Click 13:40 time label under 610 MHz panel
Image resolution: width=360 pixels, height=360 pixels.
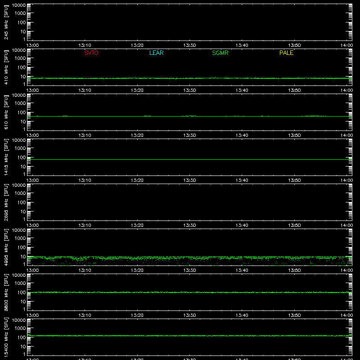[x=242, y=135]
